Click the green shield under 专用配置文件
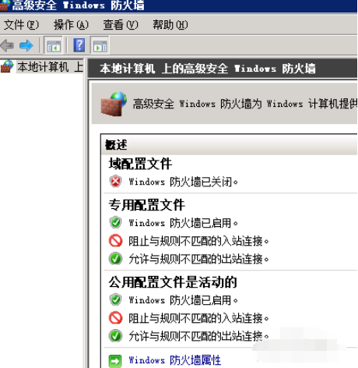The image size is (358, 368). pyautogui.click(x=115, y=222)
